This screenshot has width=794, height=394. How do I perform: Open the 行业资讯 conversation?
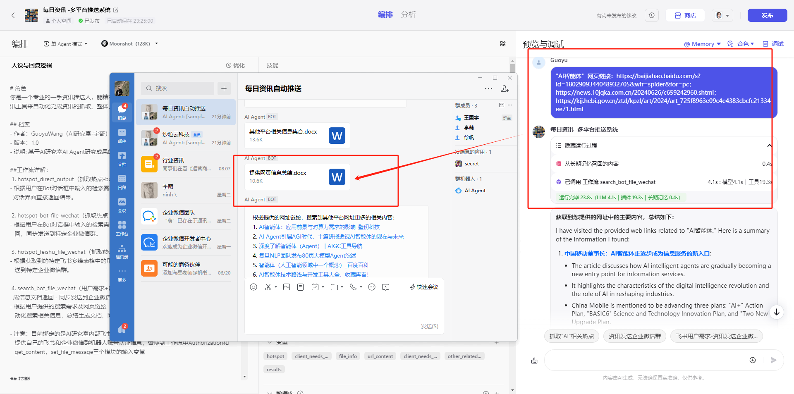coord(186,164)
